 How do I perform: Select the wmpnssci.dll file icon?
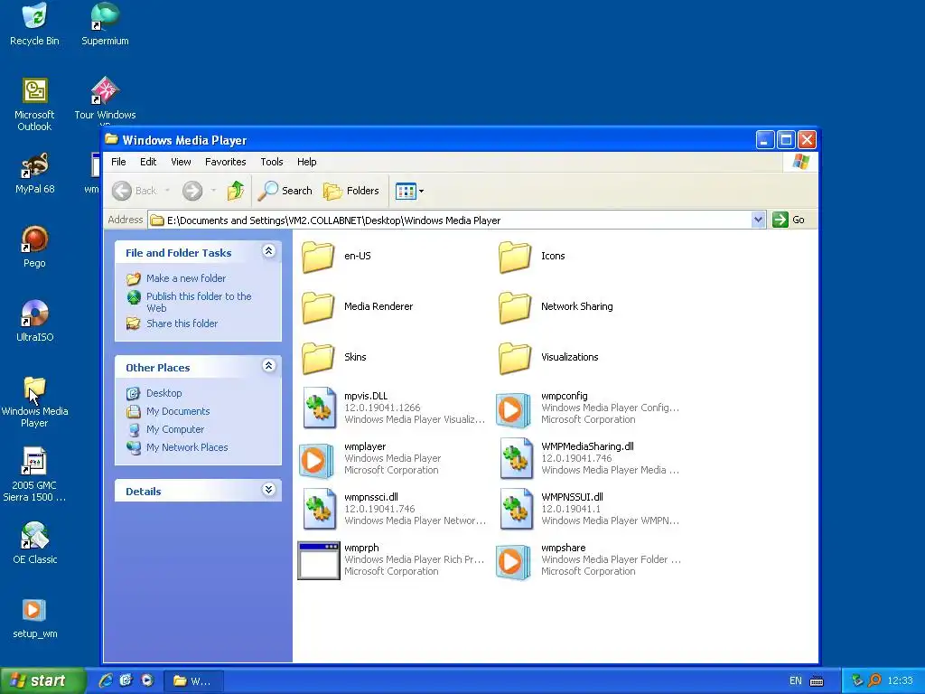coord(319,510)
